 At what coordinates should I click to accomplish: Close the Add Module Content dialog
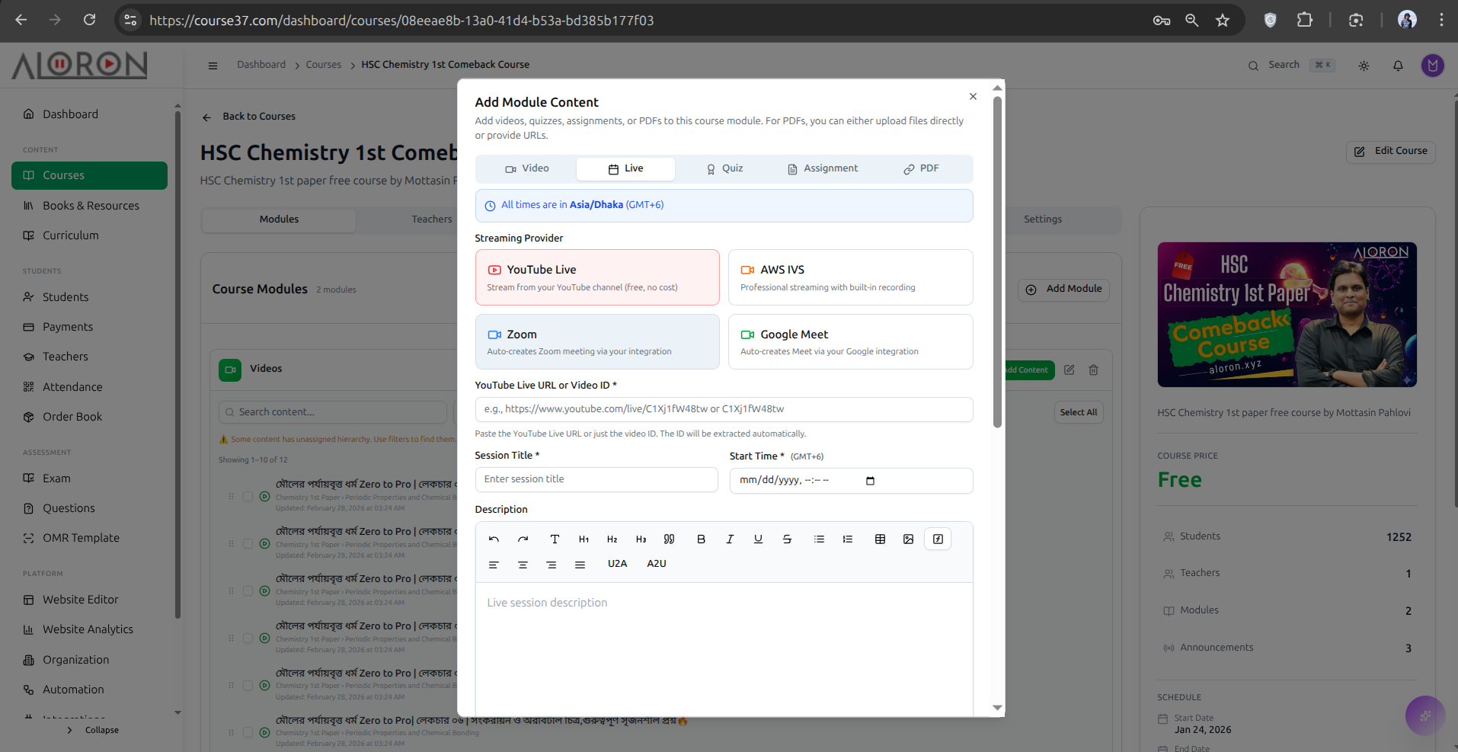[x=973, y=97]
